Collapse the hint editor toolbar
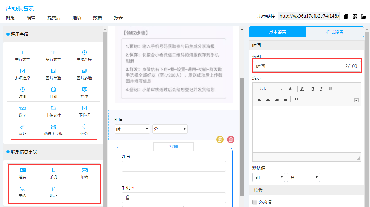The width and height of the screenshot is (370, 207). (x=356, y=100)
